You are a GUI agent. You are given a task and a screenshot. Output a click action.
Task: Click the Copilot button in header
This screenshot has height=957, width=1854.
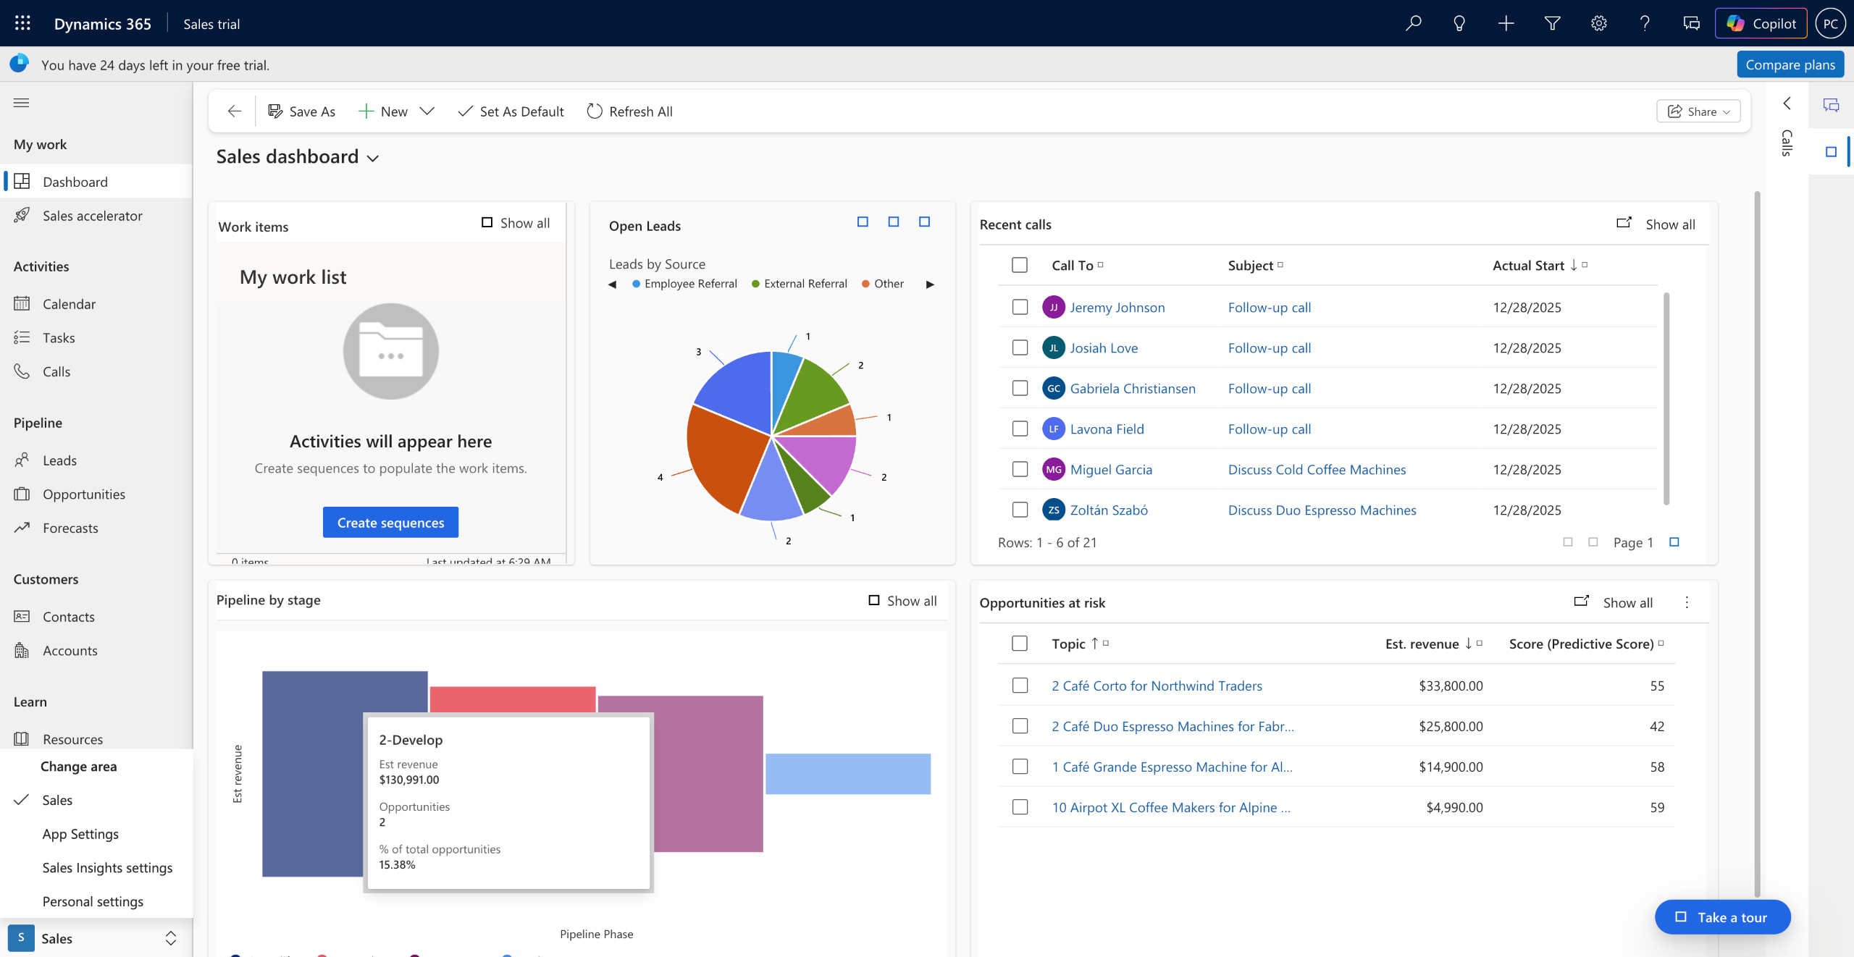tap(1761, 23)
